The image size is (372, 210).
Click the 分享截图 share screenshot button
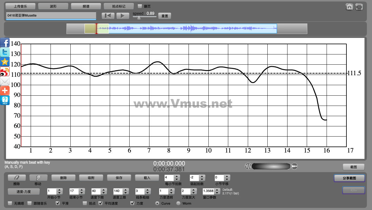point(349,178)
